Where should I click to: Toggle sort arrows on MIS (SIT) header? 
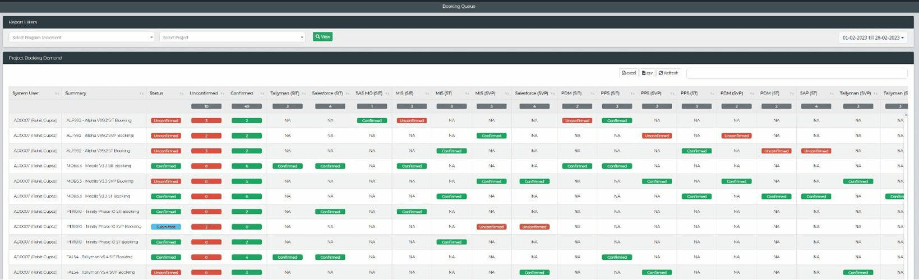tap(428, 94)
